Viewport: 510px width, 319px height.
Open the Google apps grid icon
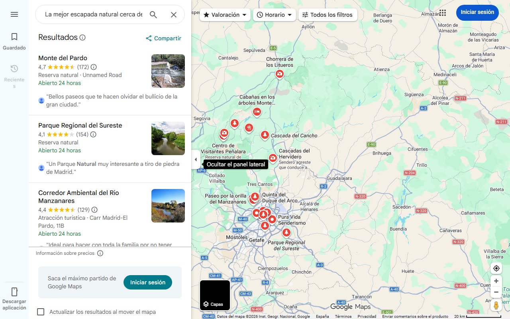(442, 13)
